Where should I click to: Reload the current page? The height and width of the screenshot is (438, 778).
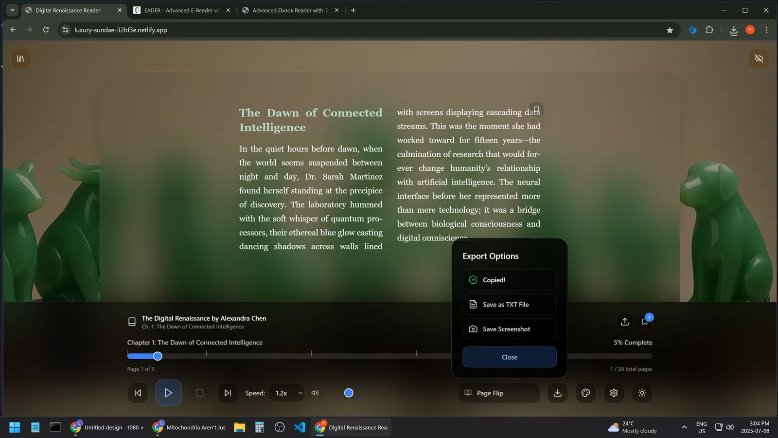(46, 30)
